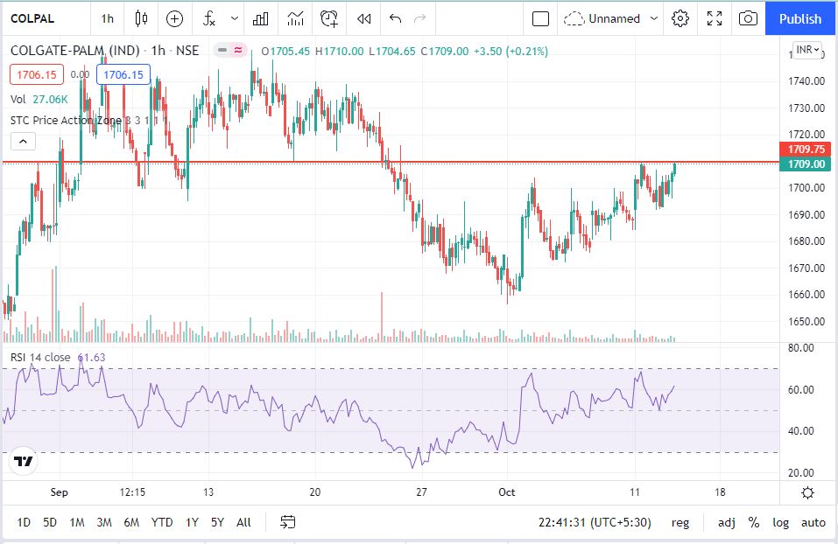Enter fullscreen mode
838x544 pixels.
(x=715, y=18)
